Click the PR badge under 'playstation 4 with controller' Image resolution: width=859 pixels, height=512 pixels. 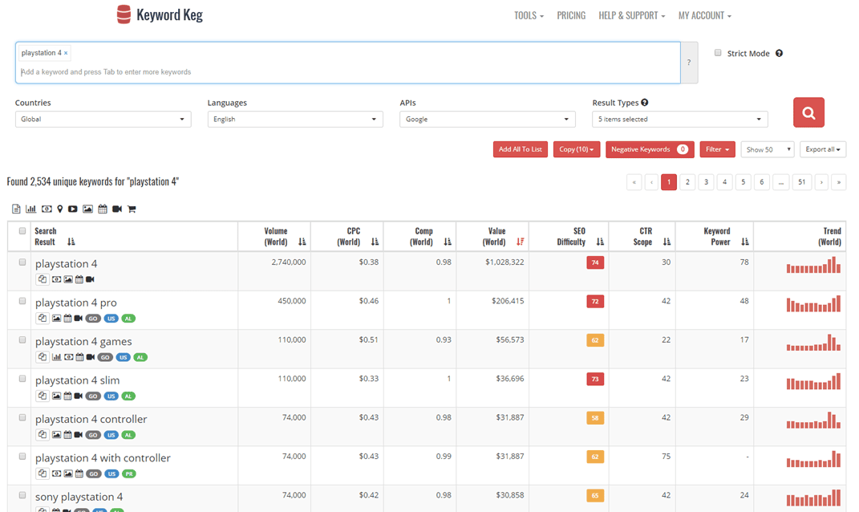129,474
